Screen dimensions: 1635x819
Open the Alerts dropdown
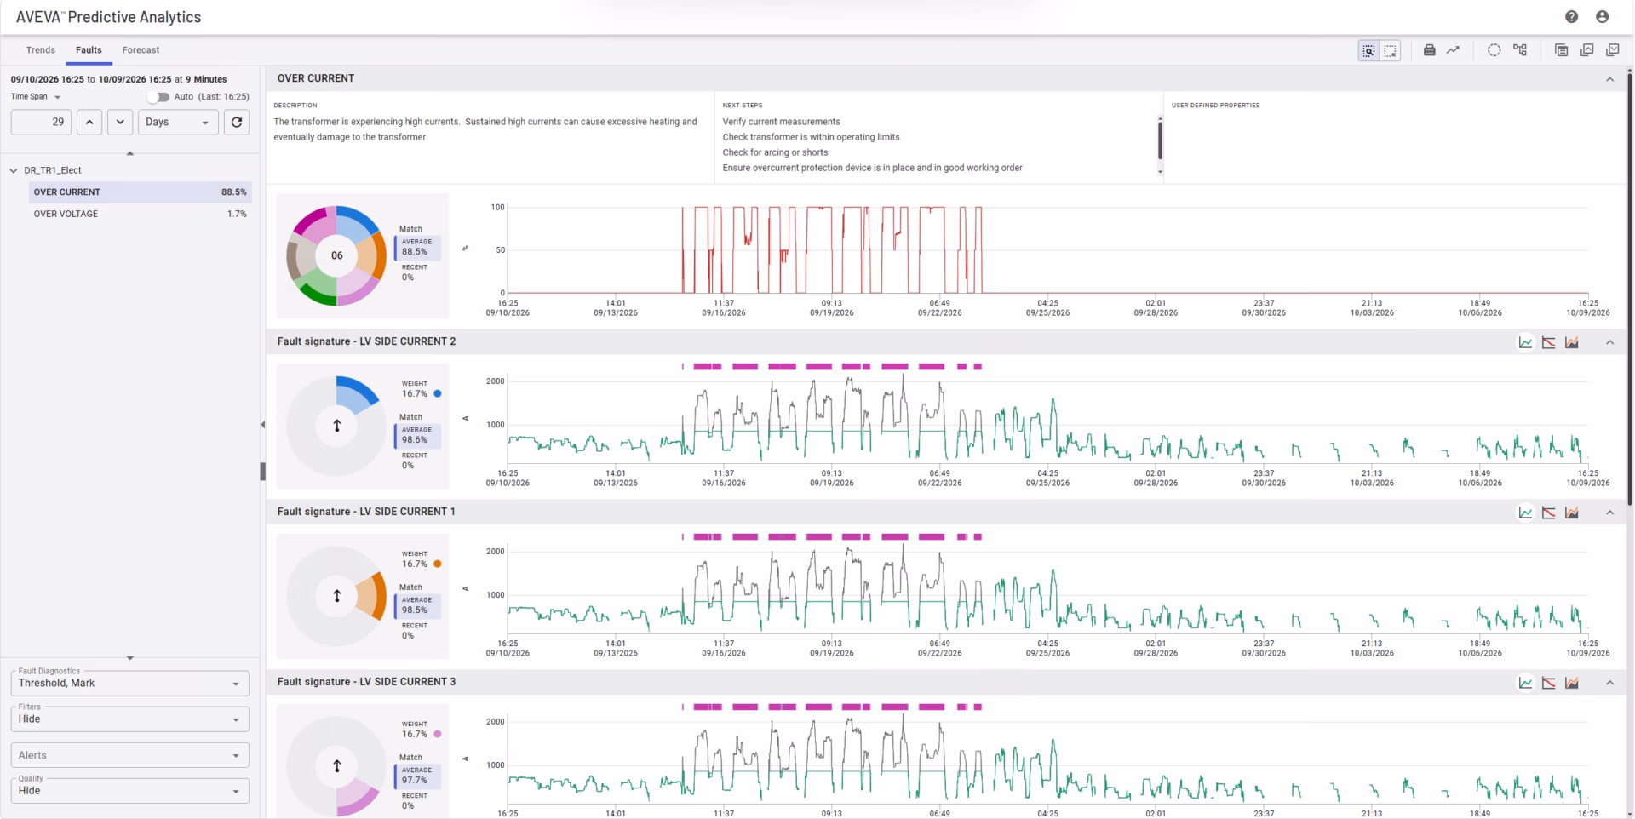click(x=130, y=755)
